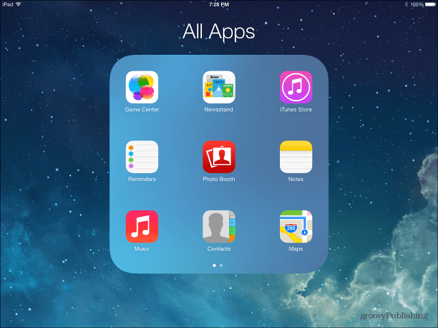Launch the Photo Booth app
The height and width of the screenshot is (328, 438).
click(219, 157)
